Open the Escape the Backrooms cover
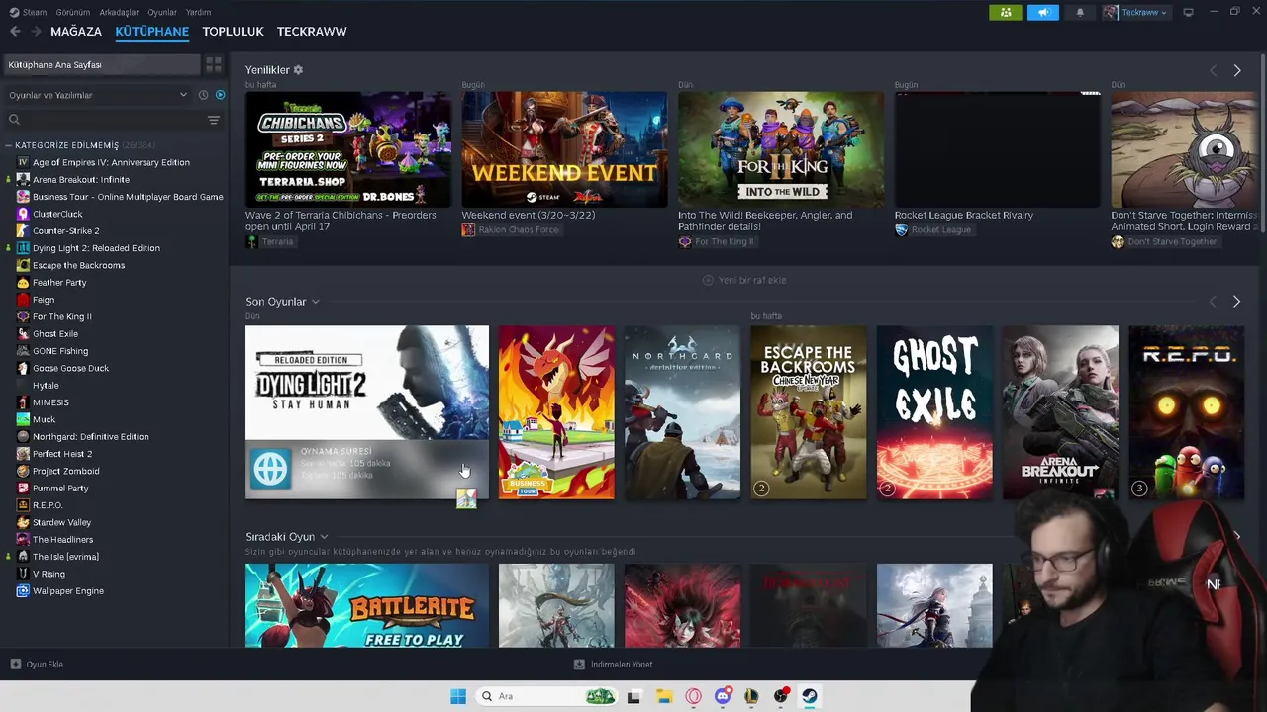 [x=809, y=412]
